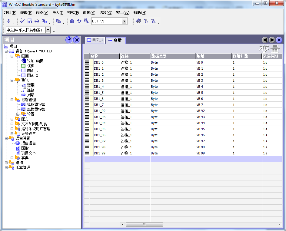The height and width of the screenshot is (231, 286).
Task: Open the 视图(V) menu
Action: pos(42,13)
